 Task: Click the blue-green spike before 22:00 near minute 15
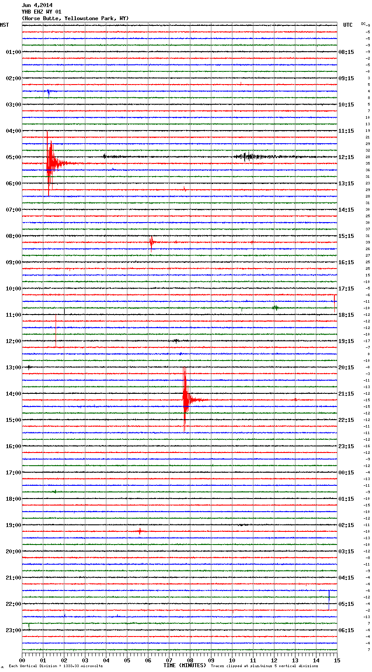coord(329,599)
